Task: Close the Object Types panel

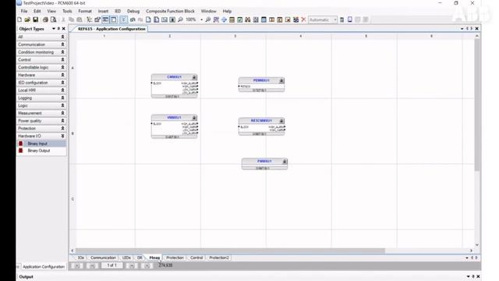Action: (x=64, y=29)
